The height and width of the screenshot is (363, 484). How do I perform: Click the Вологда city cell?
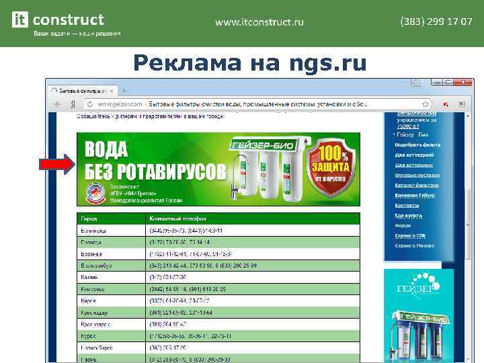111,242
